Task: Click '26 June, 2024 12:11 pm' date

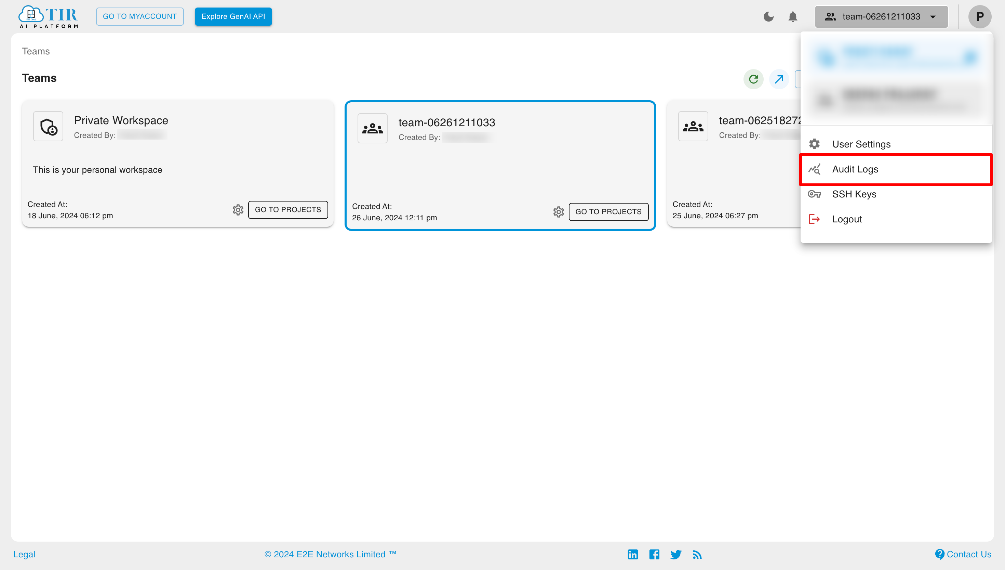Action: (x=394, y=218)
